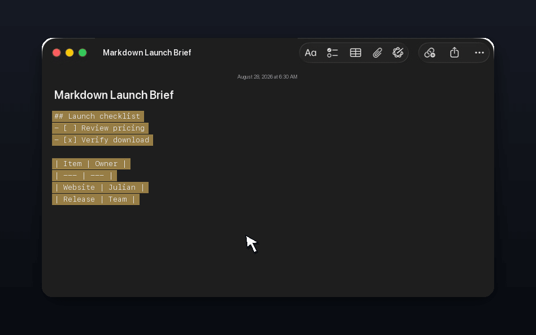This screenshot has width=536, height=335.
Task: Close the Markdown Launch Brief window
Action: tap(57, 52)
